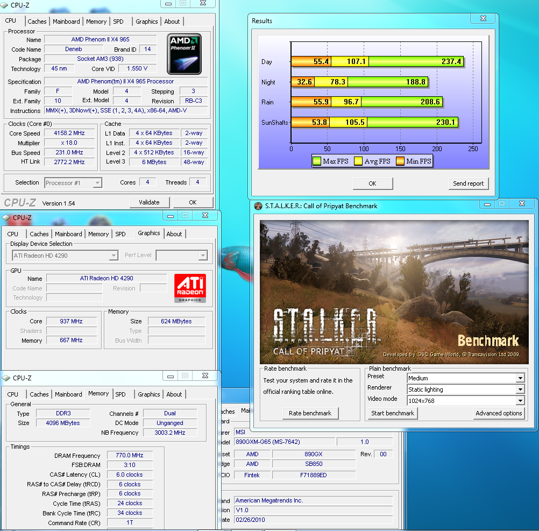Screen dimensions: 539x531
Task: Click the AMD Phenom II processor logo
Action: tap(185, 54)
